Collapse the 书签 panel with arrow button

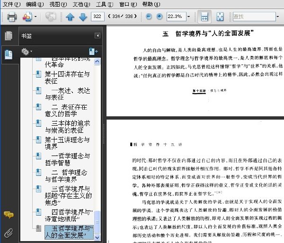tap(98, 35)
